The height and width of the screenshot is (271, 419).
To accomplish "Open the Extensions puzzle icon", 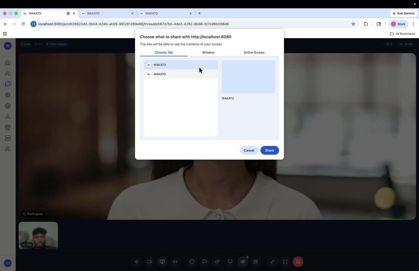I will tap(366, 24).
